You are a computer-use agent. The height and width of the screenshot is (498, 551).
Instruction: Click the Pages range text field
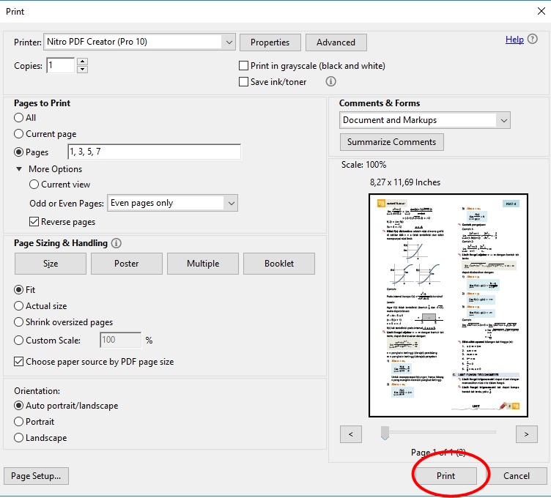point(154,152)
